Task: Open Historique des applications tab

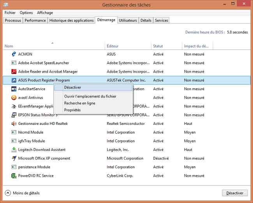Action: (x=72, y=20)
